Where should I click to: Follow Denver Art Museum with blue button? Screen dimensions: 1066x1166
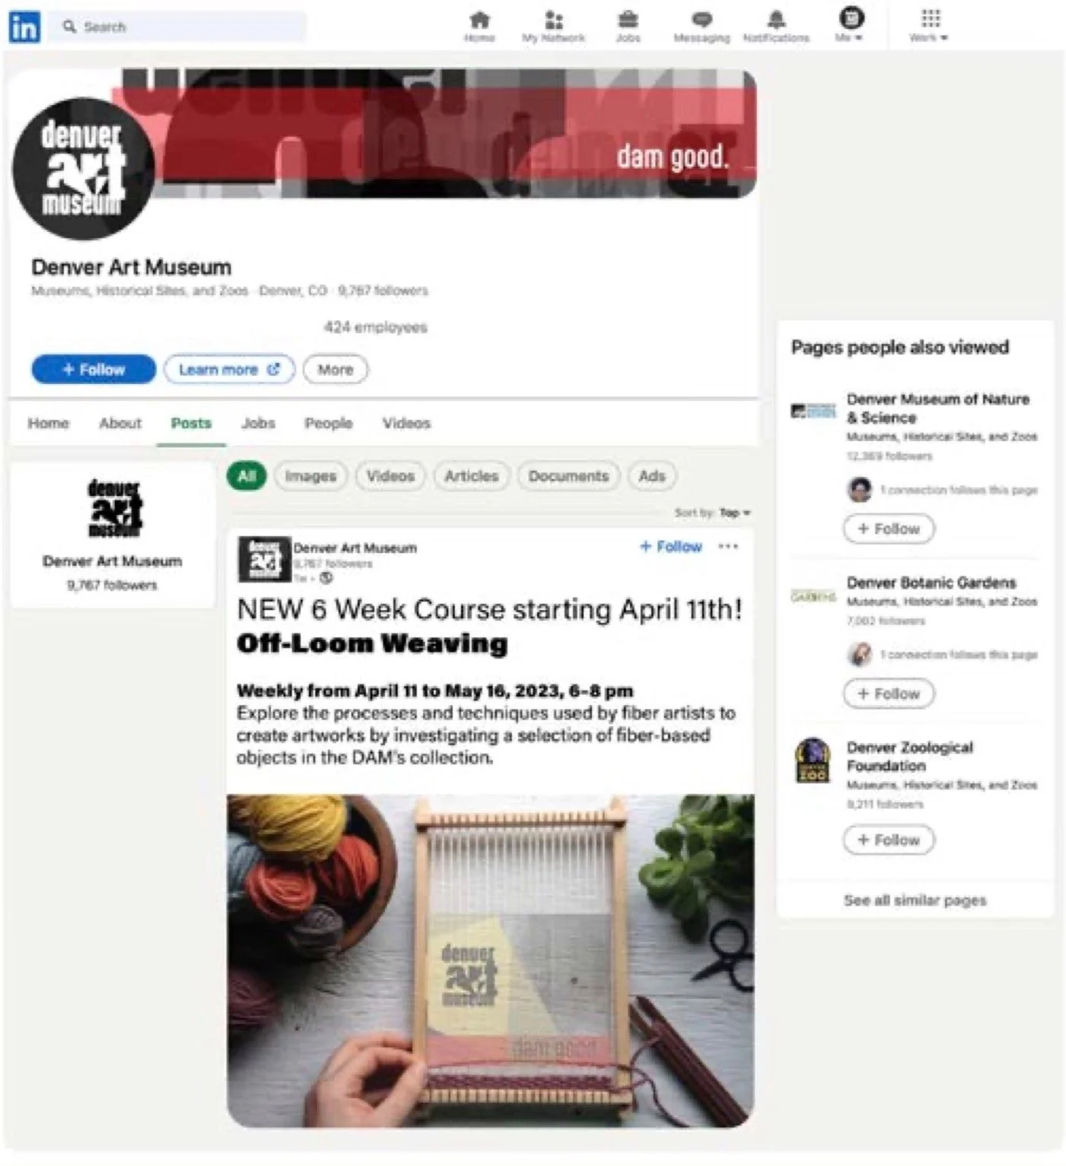coord(94,370)
